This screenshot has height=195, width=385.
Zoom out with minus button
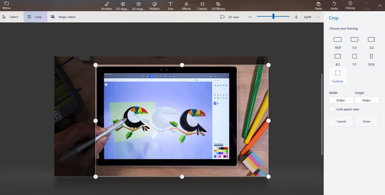coord(250,17)
